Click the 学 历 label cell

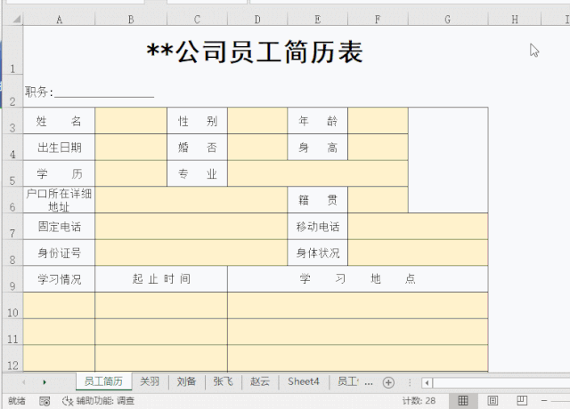(60, 174)
